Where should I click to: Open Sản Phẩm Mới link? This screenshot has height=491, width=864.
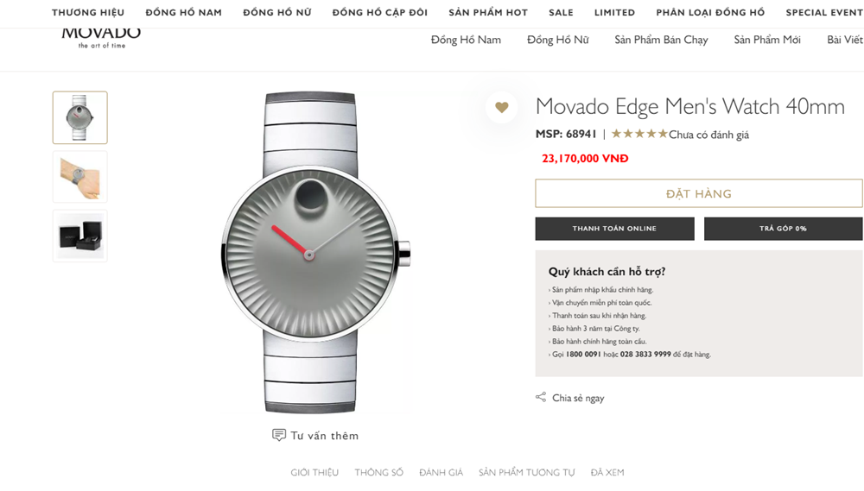(767, 40)
